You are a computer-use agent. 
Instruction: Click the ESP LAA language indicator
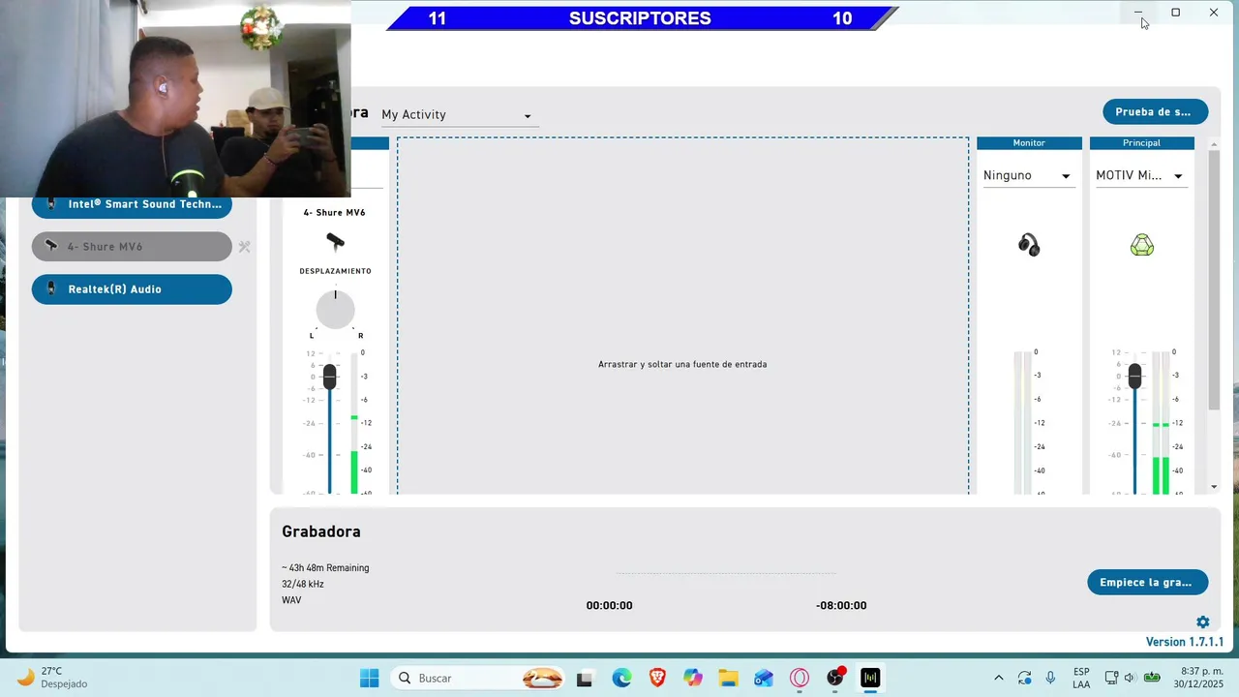pos(1081,678)
